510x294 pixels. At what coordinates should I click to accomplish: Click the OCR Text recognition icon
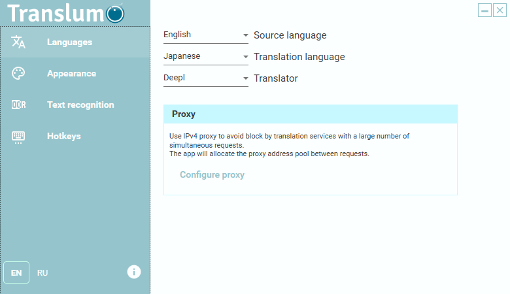(18, 105)
